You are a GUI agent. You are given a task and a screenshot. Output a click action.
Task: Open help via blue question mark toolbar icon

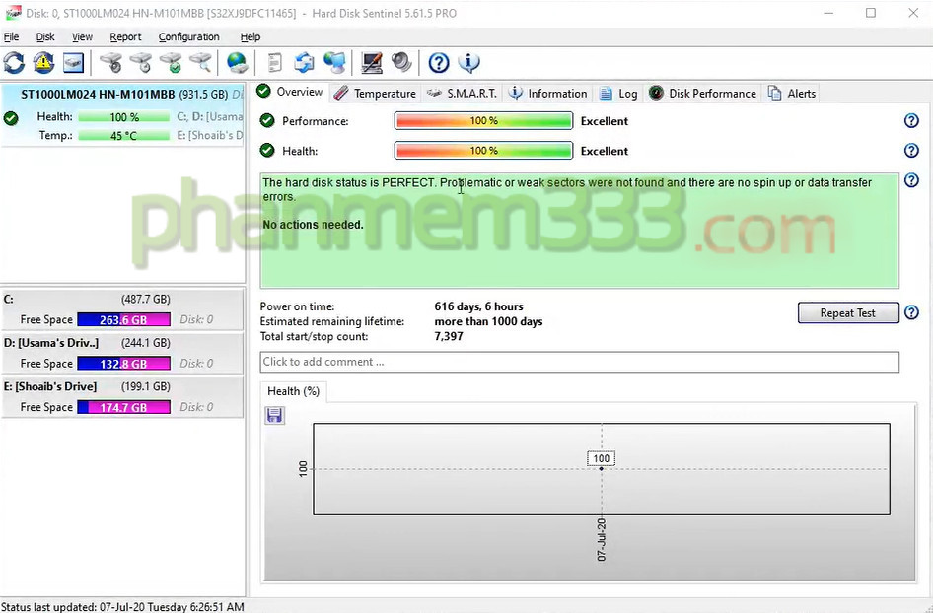tap(439, 63)
